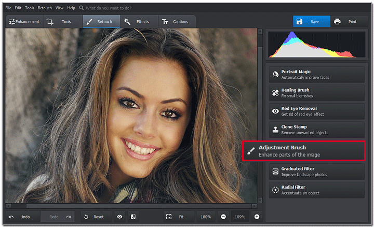Open the View menu

point(59,8)
